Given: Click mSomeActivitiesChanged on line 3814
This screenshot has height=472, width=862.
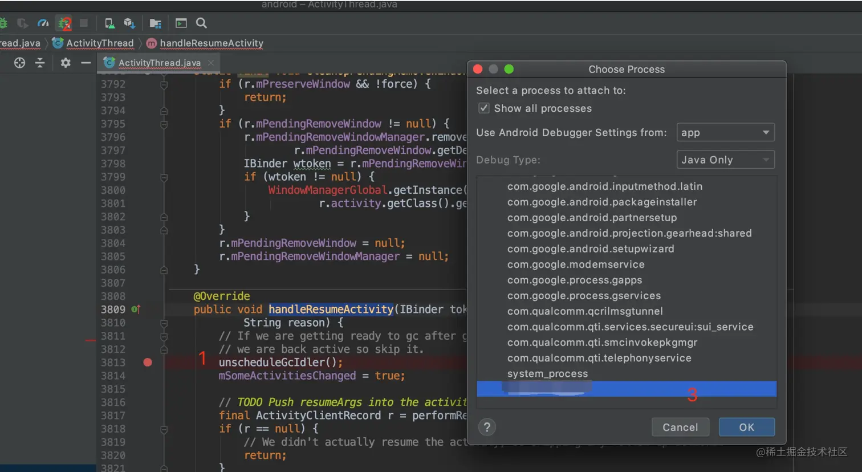Looking at the screenshot, I should (287, 376).
